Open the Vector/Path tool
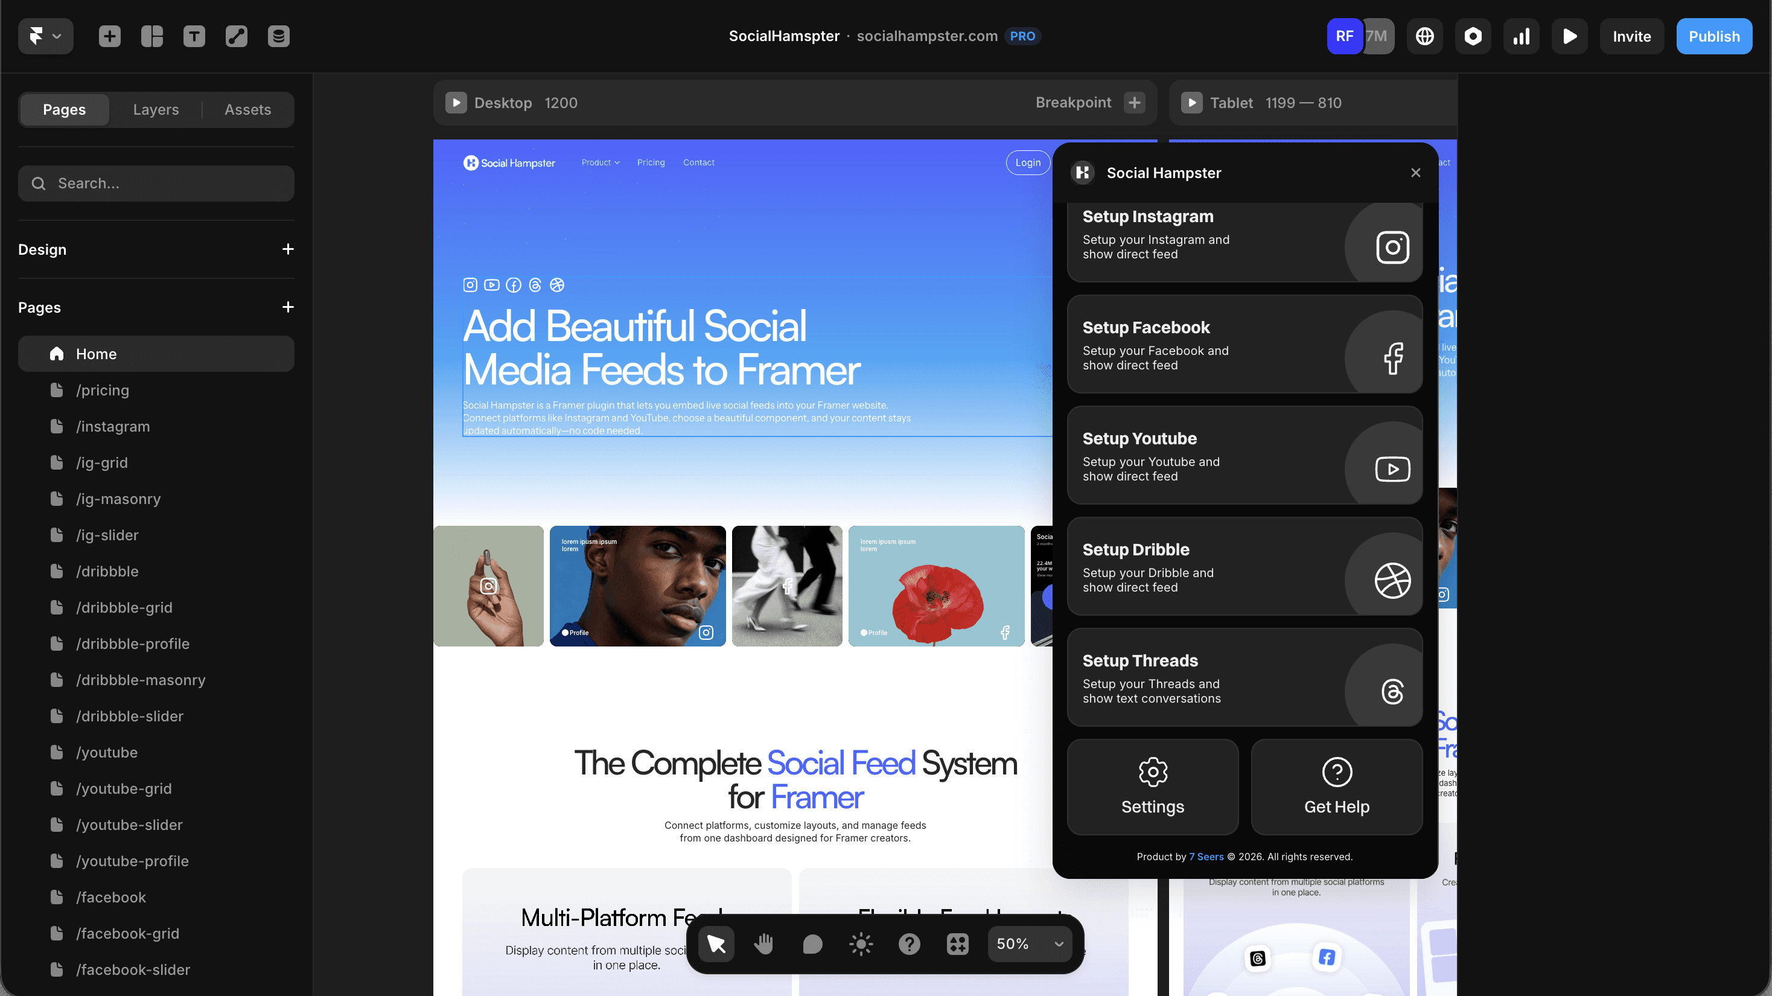The width and height of the screenshot is (1772, 996). [237, 36]
